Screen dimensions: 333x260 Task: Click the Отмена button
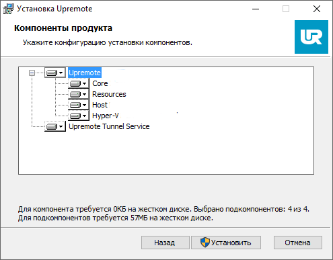298,243
